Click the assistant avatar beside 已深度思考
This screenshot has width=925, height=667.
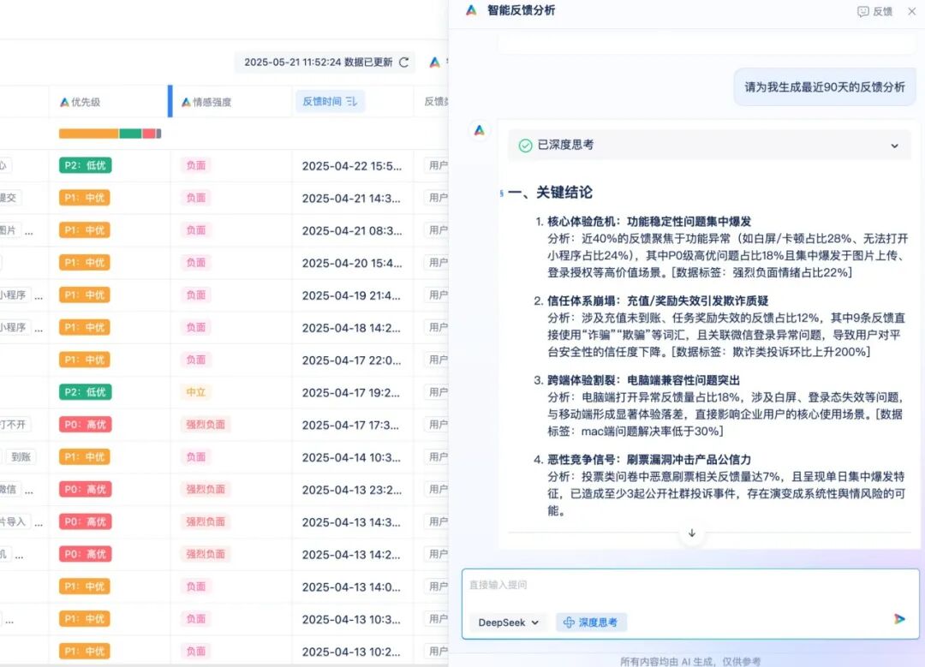480,130
